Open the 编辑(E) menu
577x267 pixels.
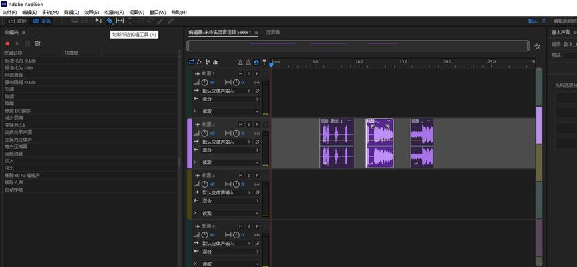tap(29, 12)
